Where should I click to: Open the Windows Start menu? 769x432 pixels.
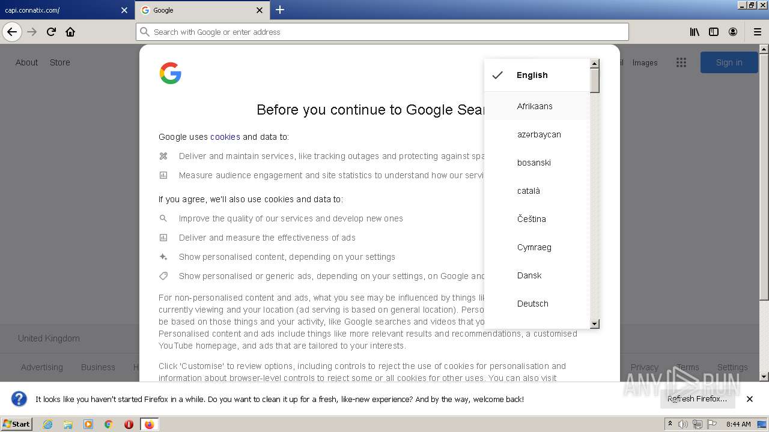[x=16, y=424]
